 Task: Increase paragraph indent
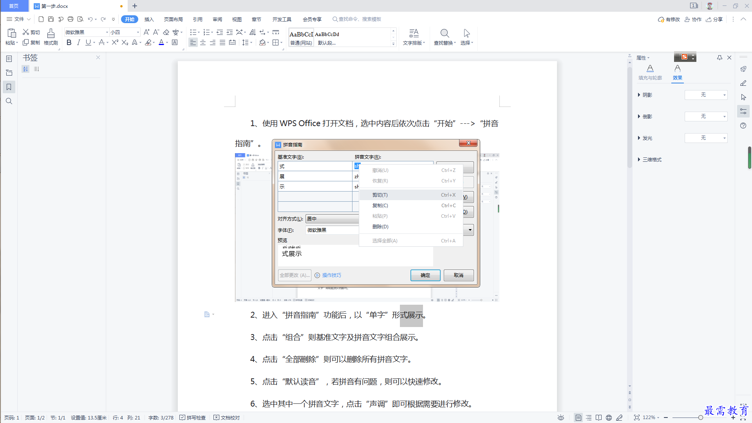230,32
